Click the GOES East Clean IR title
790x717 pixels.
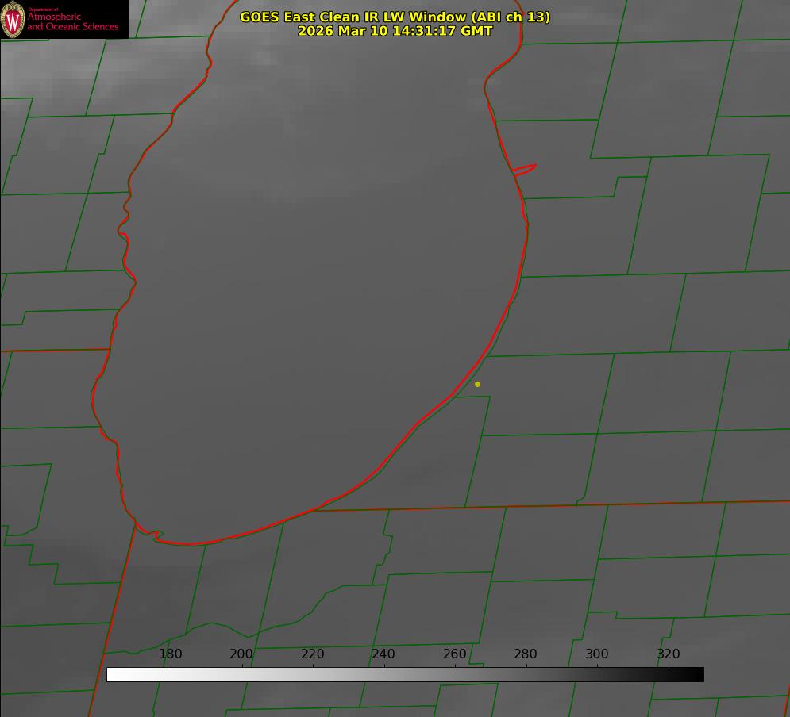tap(395, 17)
